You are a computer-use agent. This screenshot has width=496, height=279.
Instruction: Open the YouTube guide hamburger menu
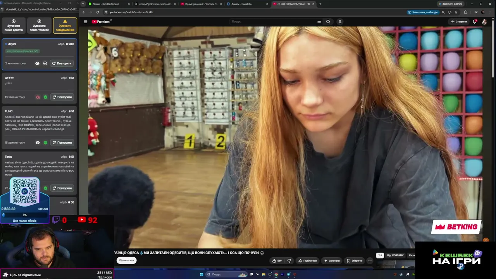pyautogui.click(x=86, y=22)
